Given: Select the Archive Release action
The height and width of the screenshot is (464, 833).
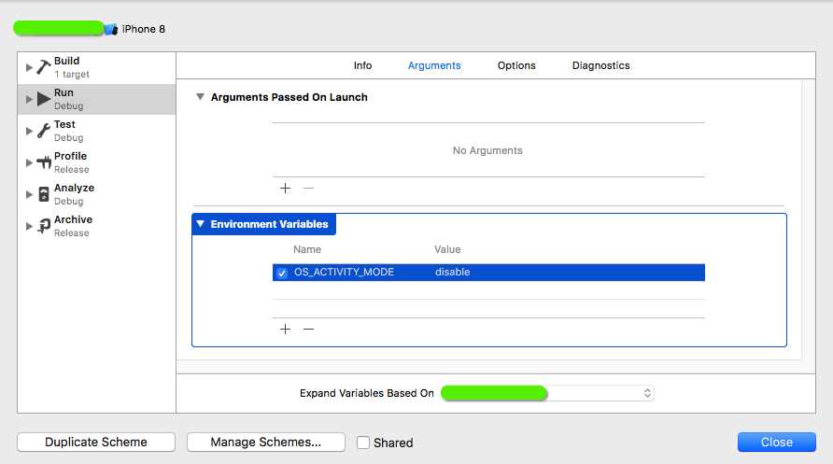Looking at the screenshot, I should click(x=97, y=226).
